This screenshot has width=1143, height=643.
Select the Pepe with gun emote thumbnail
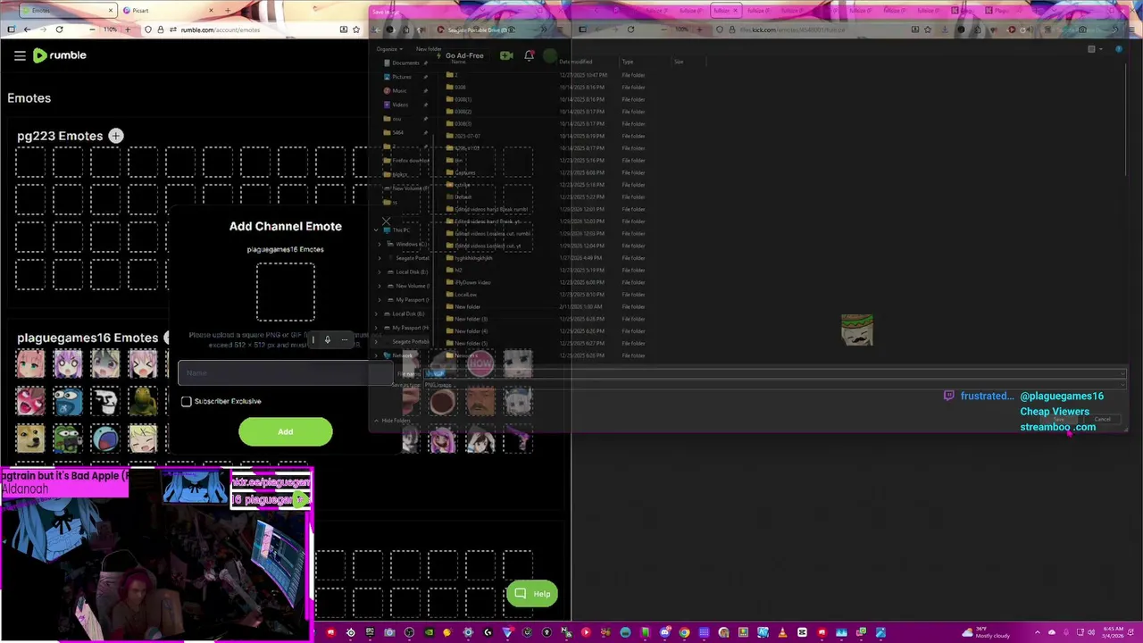68,438
